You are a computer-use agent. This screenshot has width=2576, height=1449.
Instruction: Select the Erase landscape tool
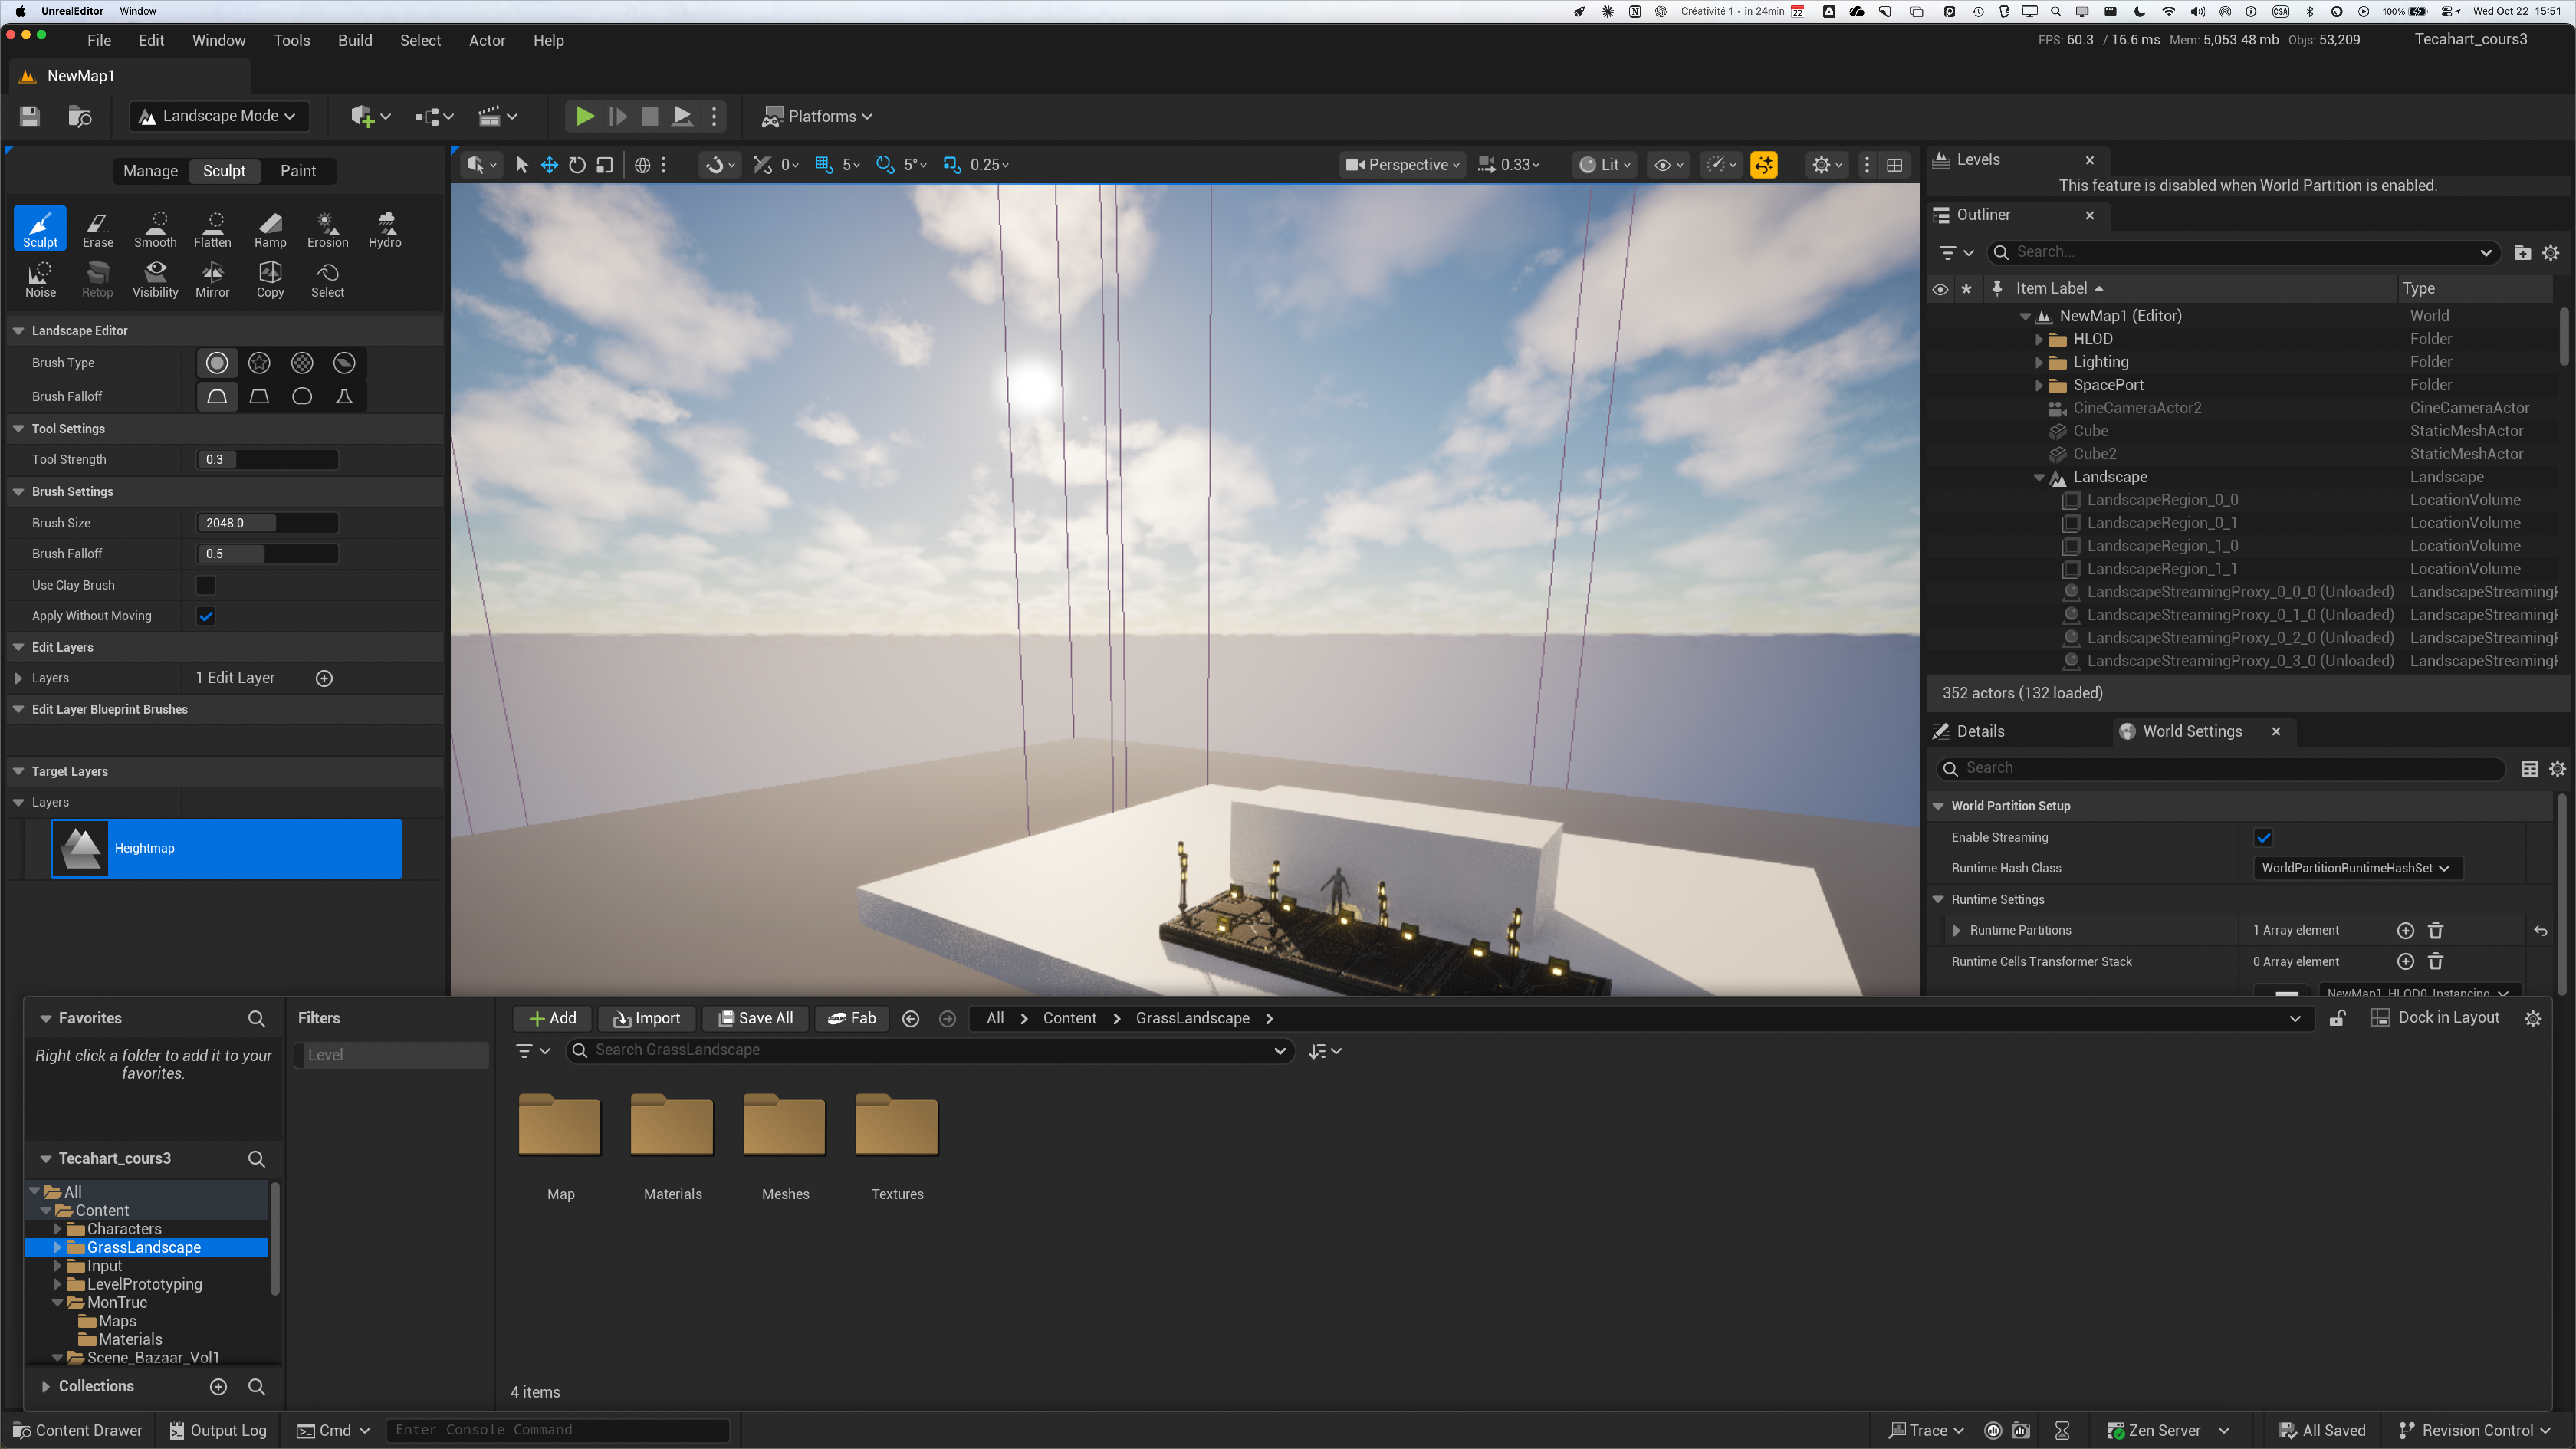(x=98, y=229)
